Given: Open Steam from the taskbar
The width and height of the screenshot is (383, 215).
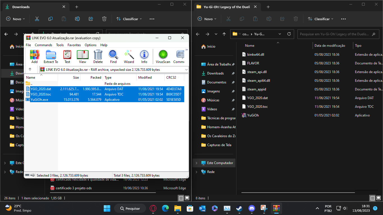Looking at the screenshot, I should click(239, 209).
